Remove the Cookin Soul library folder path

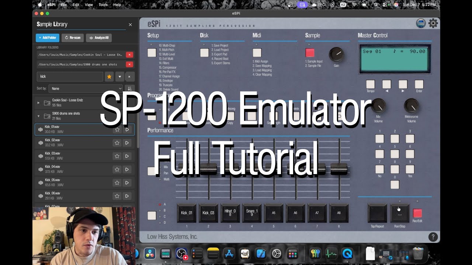129,54
